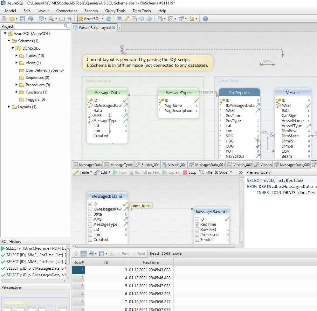Click the RecTime column header

pos(151,262)
